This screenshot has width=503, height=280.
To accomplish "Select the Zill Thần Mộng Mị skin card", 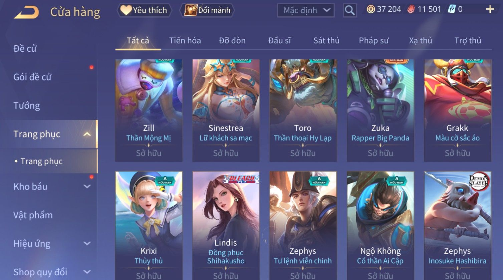I will 149,110.
